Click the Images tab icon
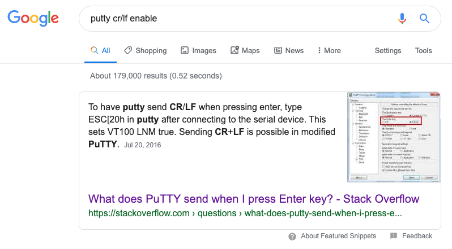 coord(185,50)
